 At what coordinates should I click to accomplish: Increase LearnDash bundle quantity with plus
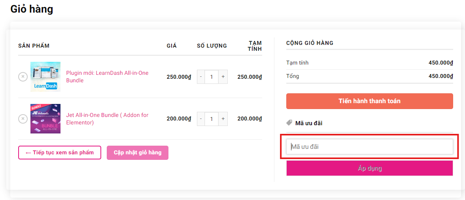[x=223, y=77]
